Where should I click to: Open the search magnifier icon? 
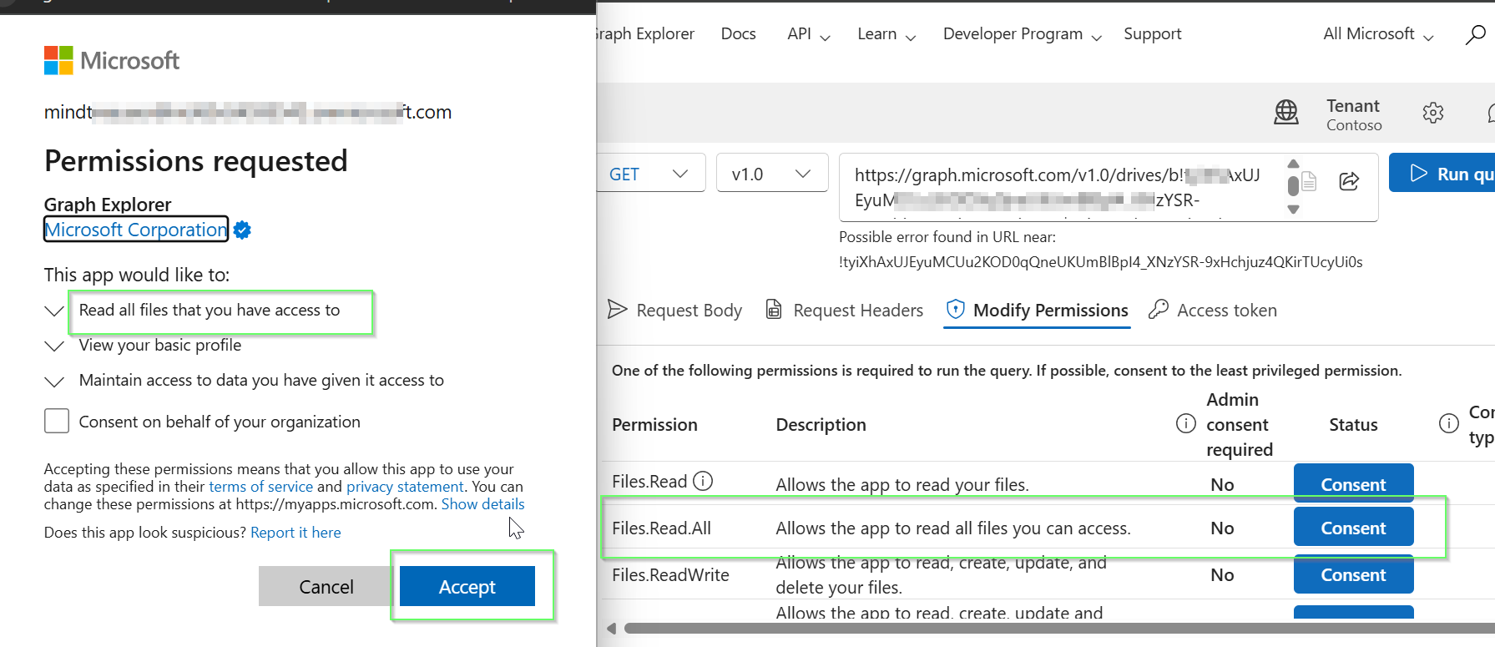pyautogui.click(x=1475, y=35)
